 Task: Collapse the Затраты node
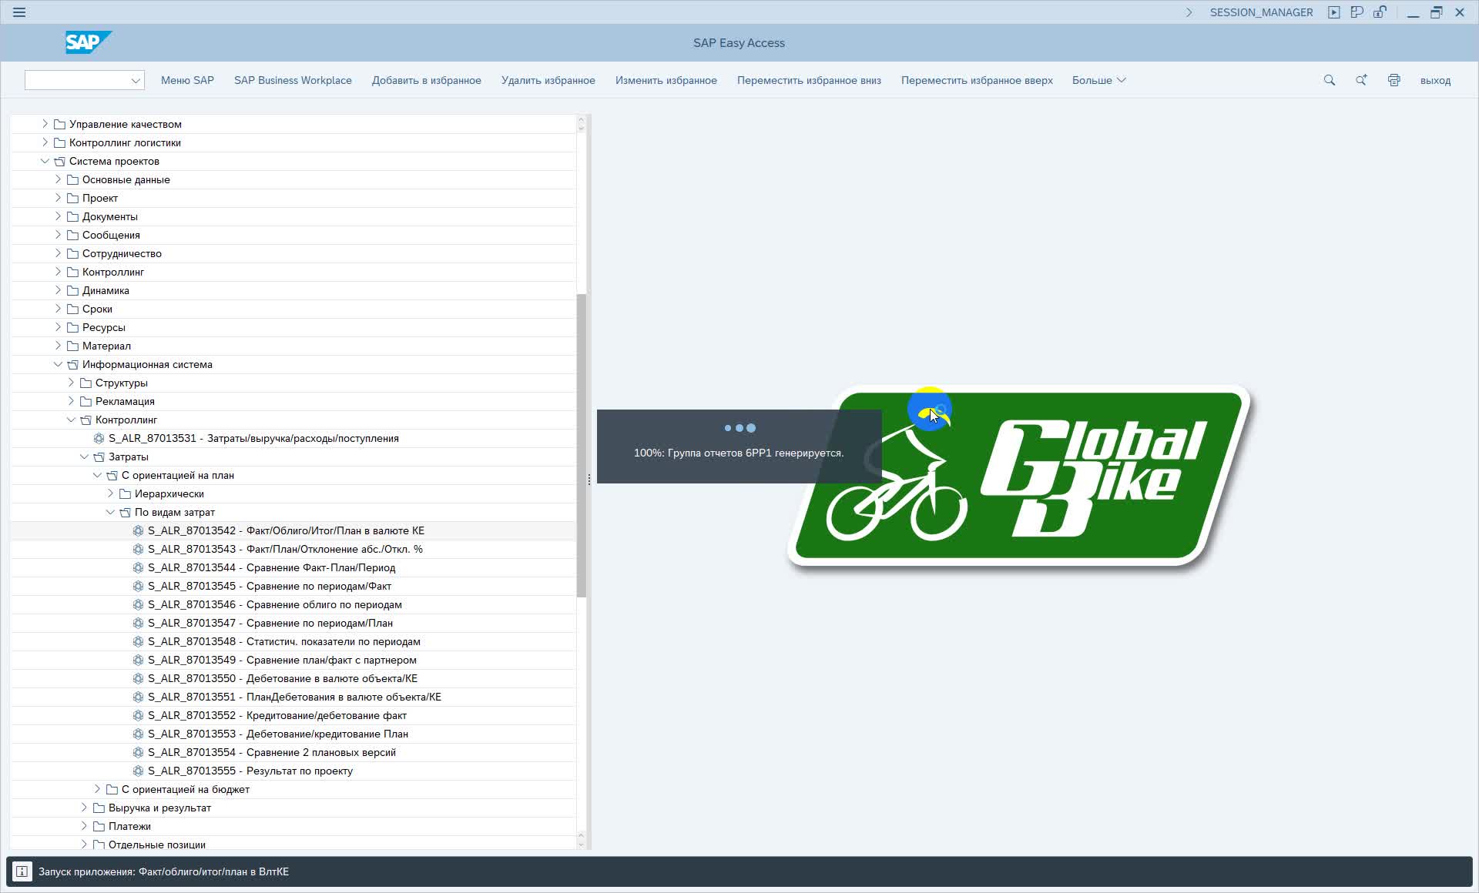pyautogui.click(x=84, y=457)
